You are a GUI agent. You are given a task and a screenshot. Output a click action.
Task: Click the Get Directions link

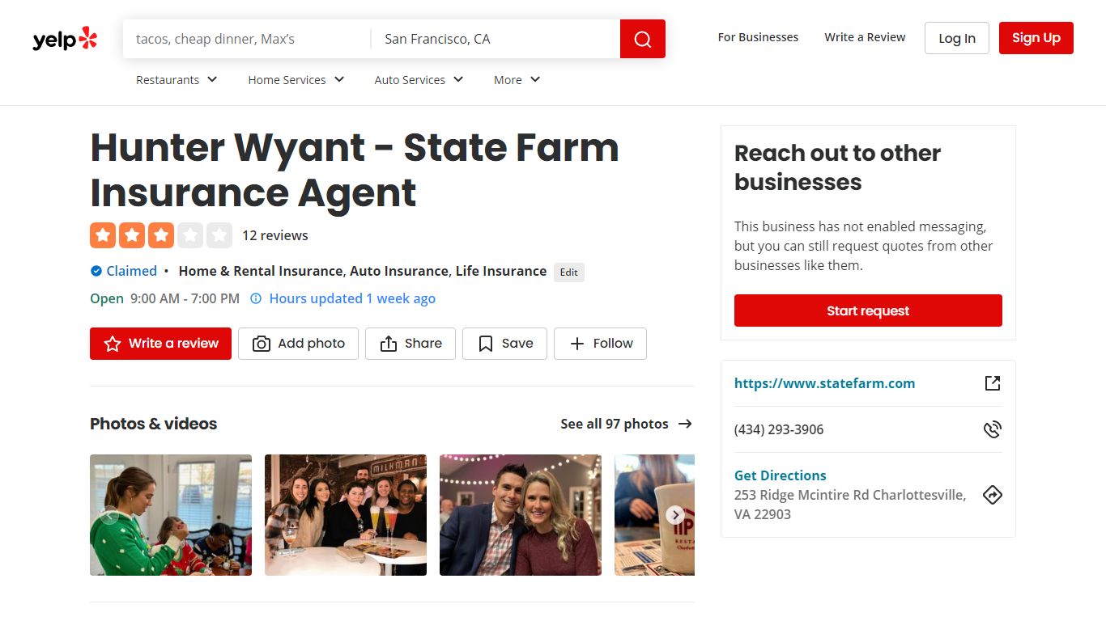coord(781,475)
